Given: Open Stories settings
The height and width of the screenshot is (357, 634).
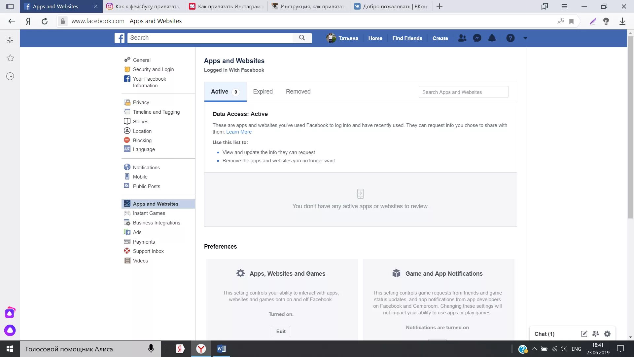Looking at the screenshot, I should coord(141,122).
